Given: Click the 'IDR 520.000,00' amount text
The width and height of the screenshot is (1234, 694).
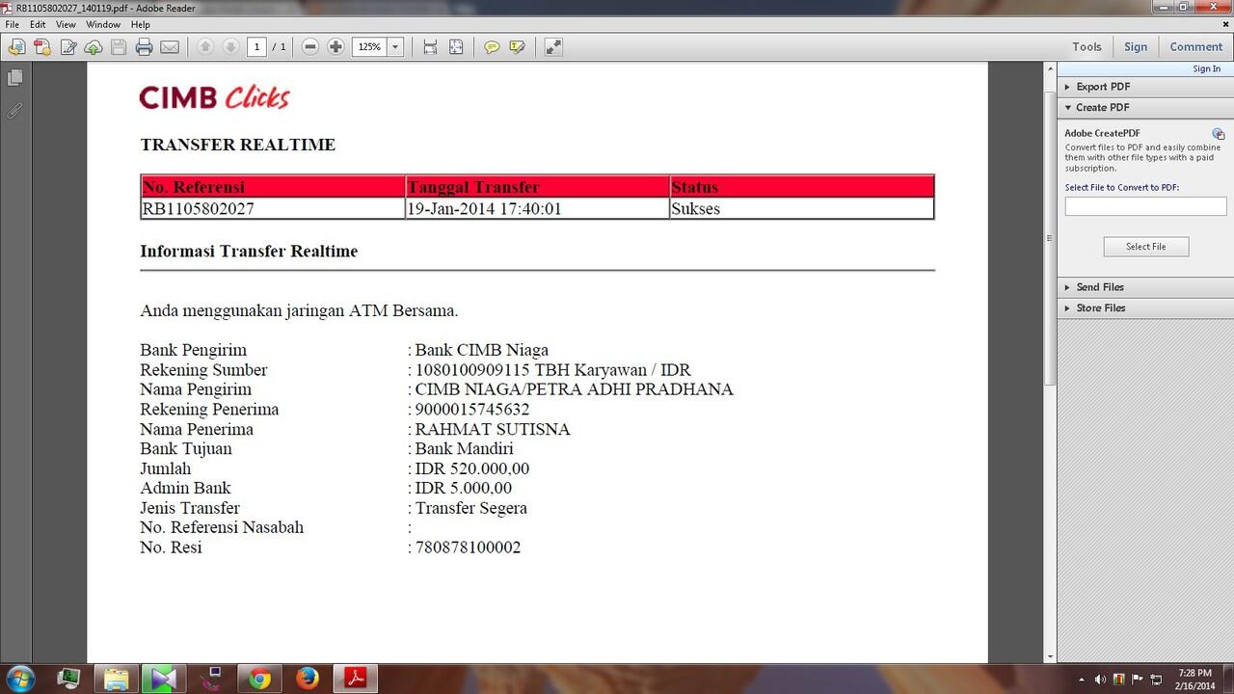Looking at the screenshot, I should 472,468.
